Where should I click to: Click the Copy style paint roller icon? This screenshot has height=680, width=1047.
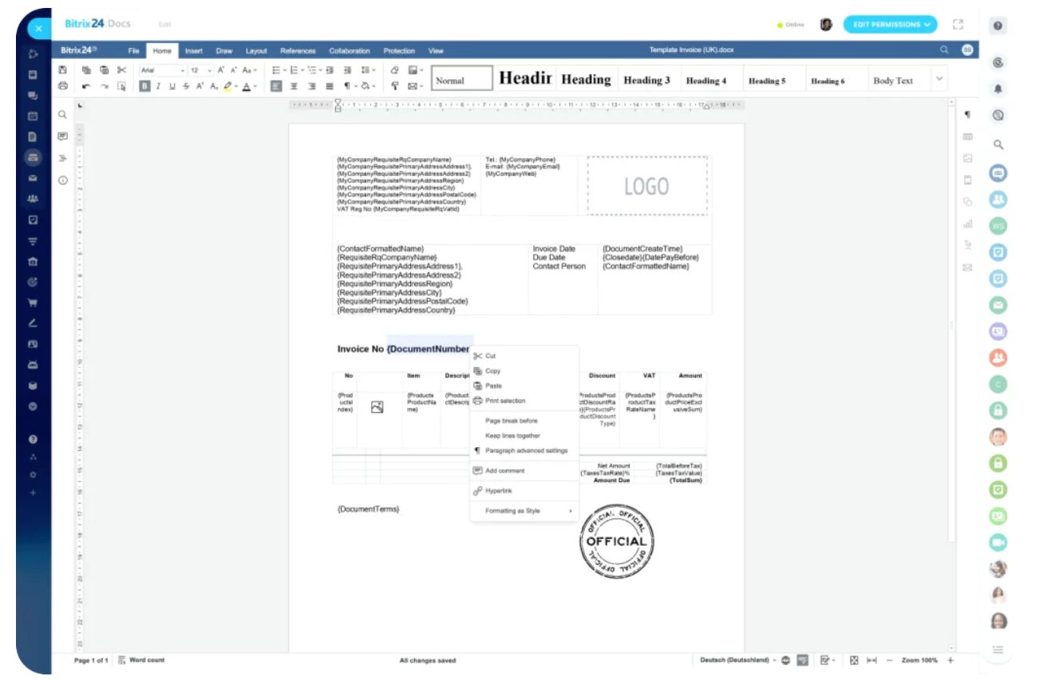coord(394,85)
